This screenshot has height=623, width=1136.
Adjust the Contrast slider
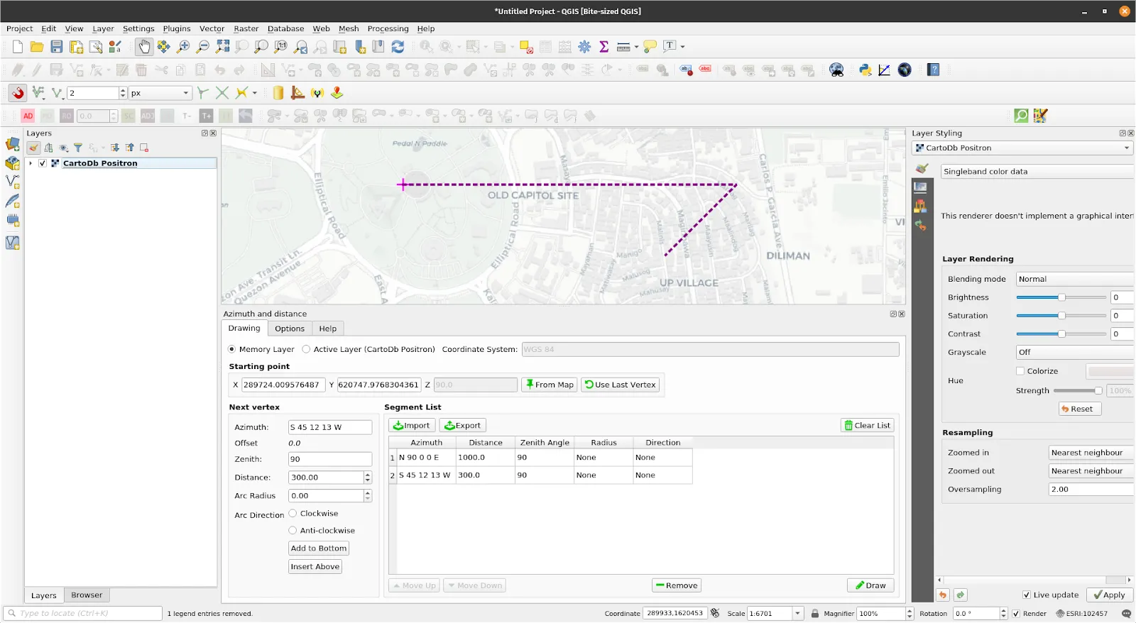(x=1061, y=333)
